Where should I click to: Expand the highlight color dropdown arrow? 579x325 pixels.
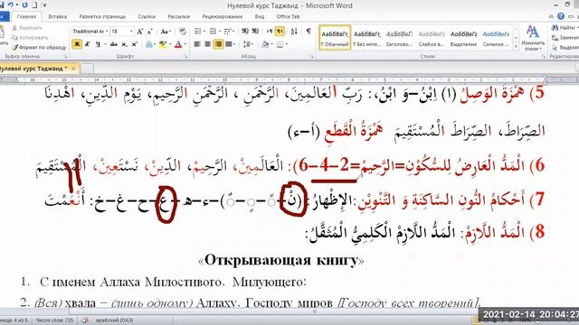tap(170, 44)
